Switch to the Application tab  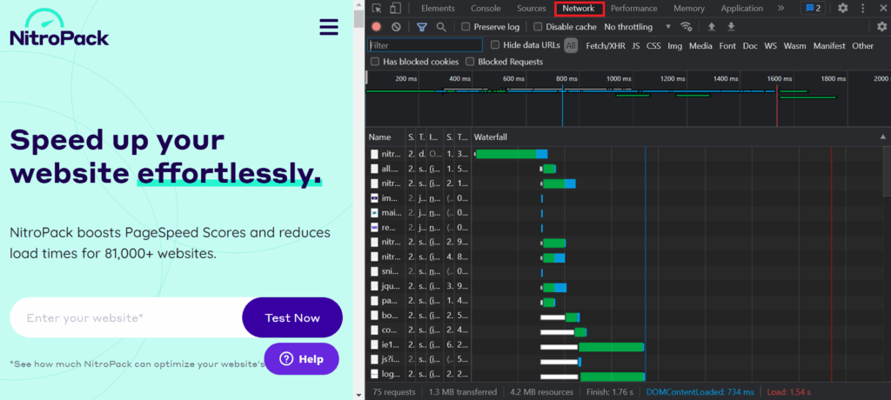coord(742,8)
